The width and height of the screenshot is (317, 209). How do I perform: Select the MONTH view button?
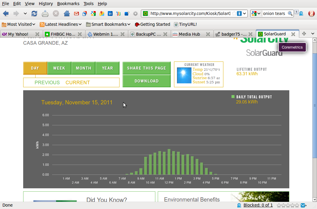83,68
